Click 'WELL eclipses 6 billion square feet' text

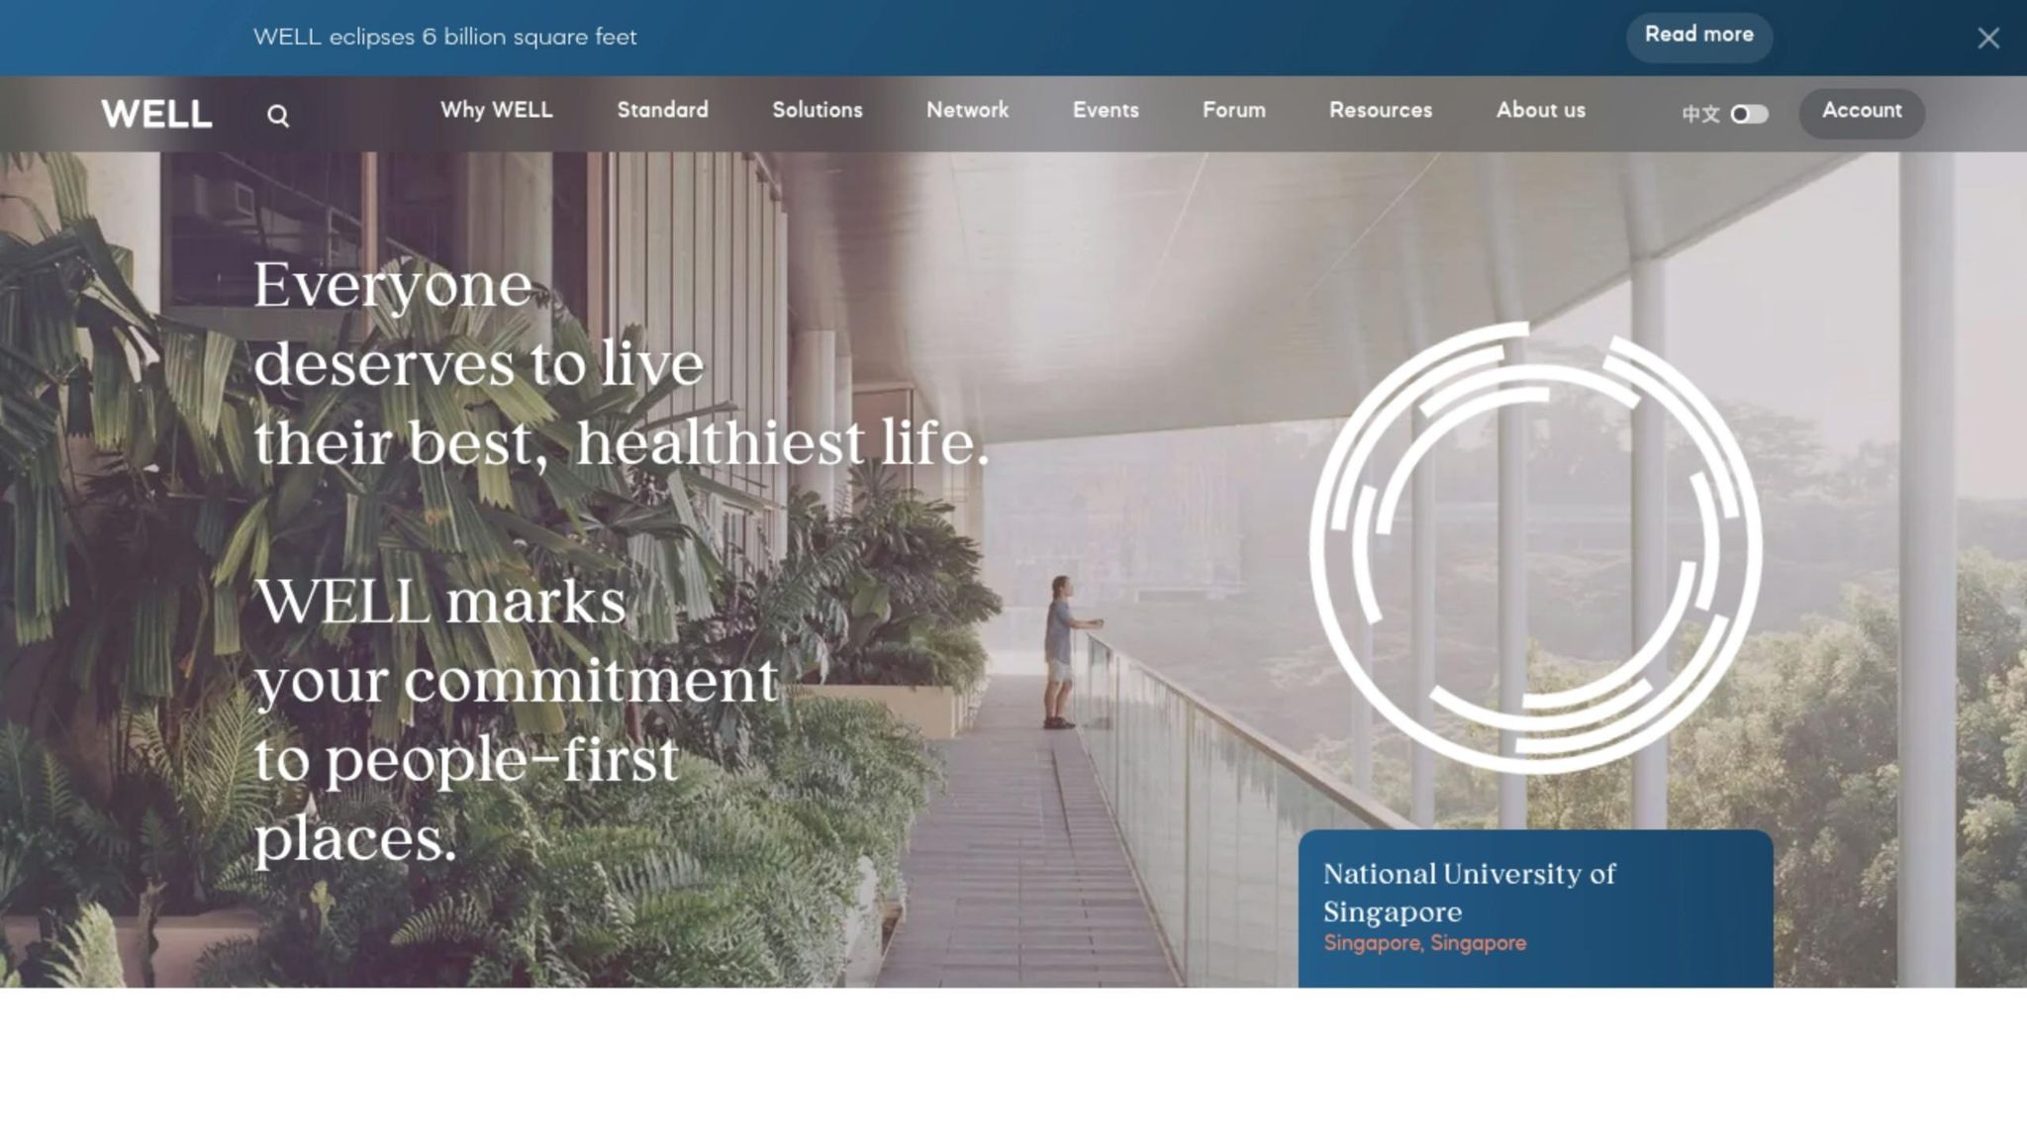pos(444,38)
